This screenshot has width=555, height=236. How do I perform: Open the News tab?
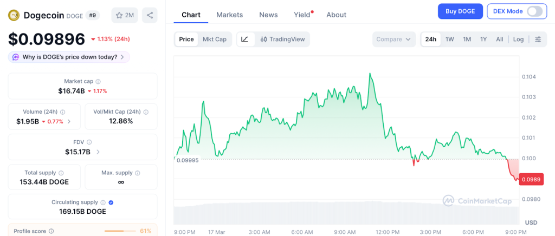click(268, 15)
